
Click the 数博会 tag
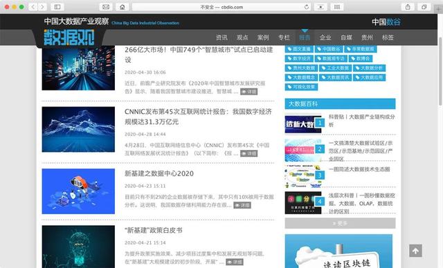coord(361,59)
